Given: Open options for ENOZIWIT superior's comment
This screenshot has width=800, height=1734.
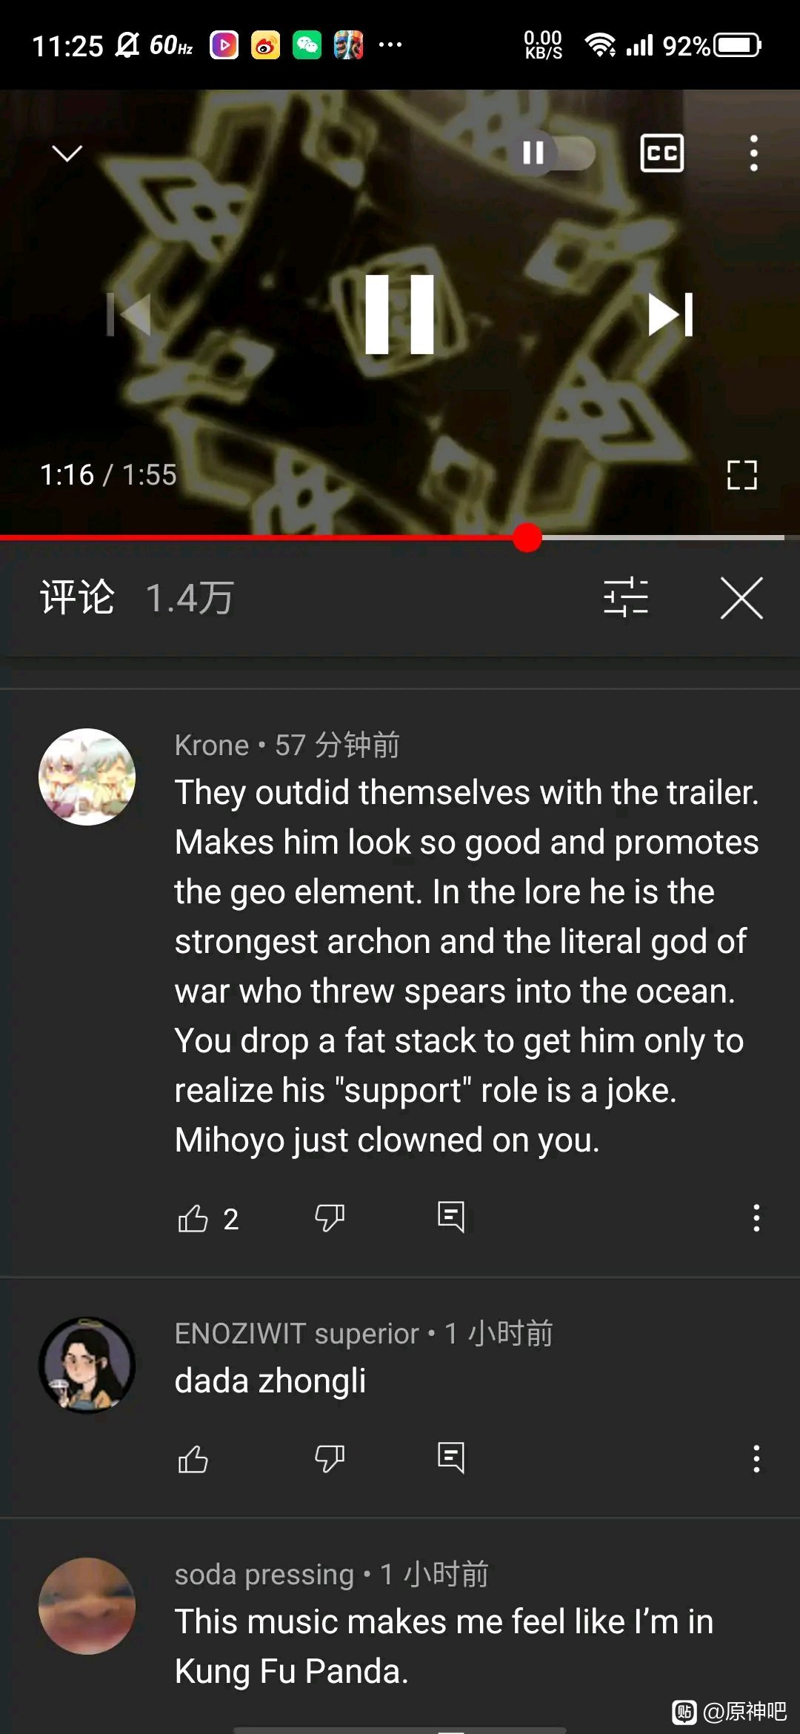Looking at the screenshot, I should [x=756, y=1458].
